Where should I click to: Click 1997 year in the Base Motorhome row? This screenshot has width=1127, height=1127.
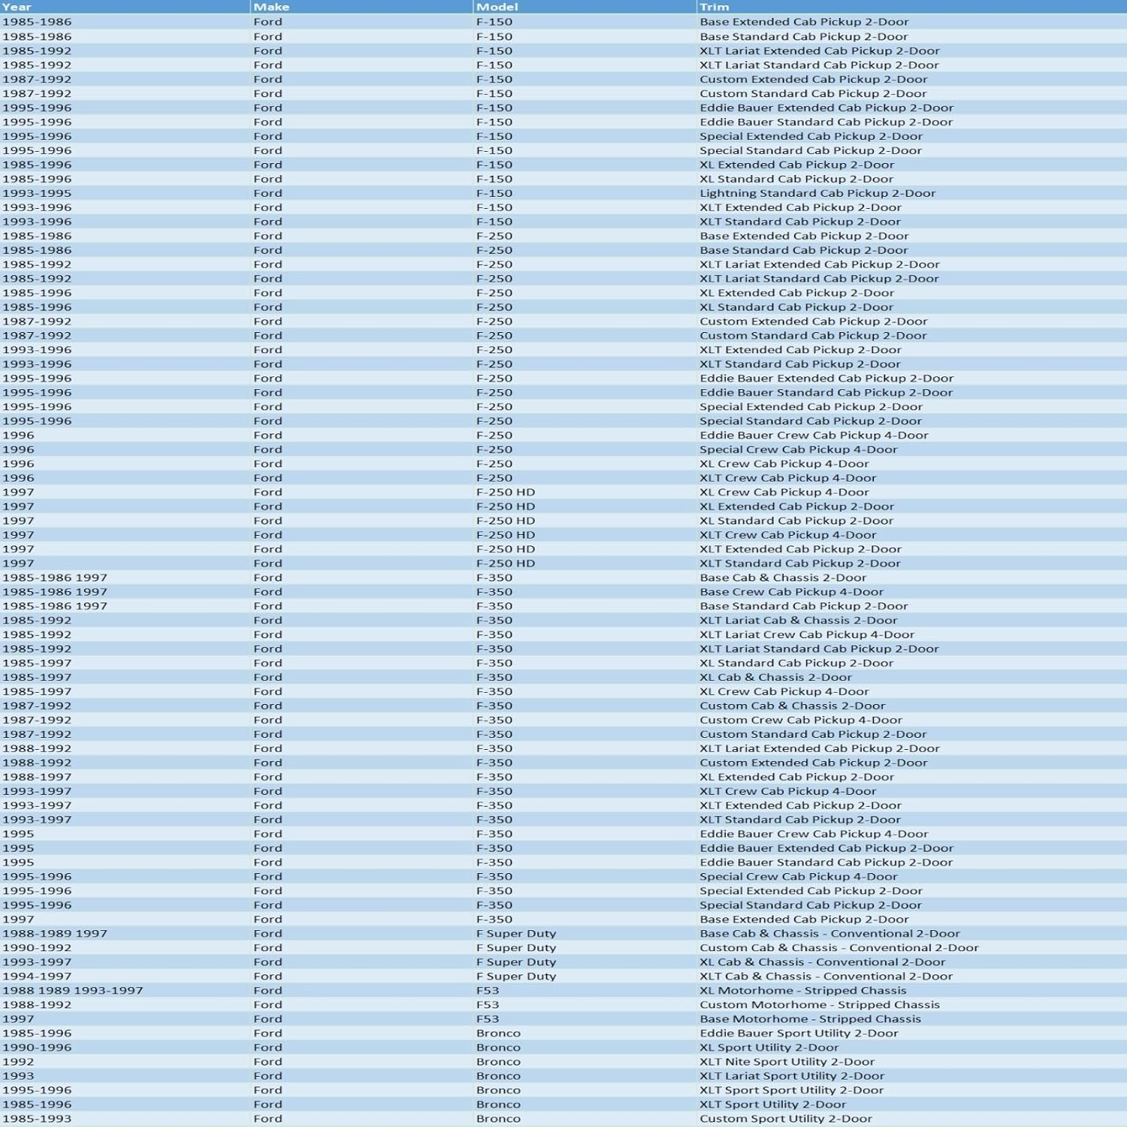point(18,1019)
